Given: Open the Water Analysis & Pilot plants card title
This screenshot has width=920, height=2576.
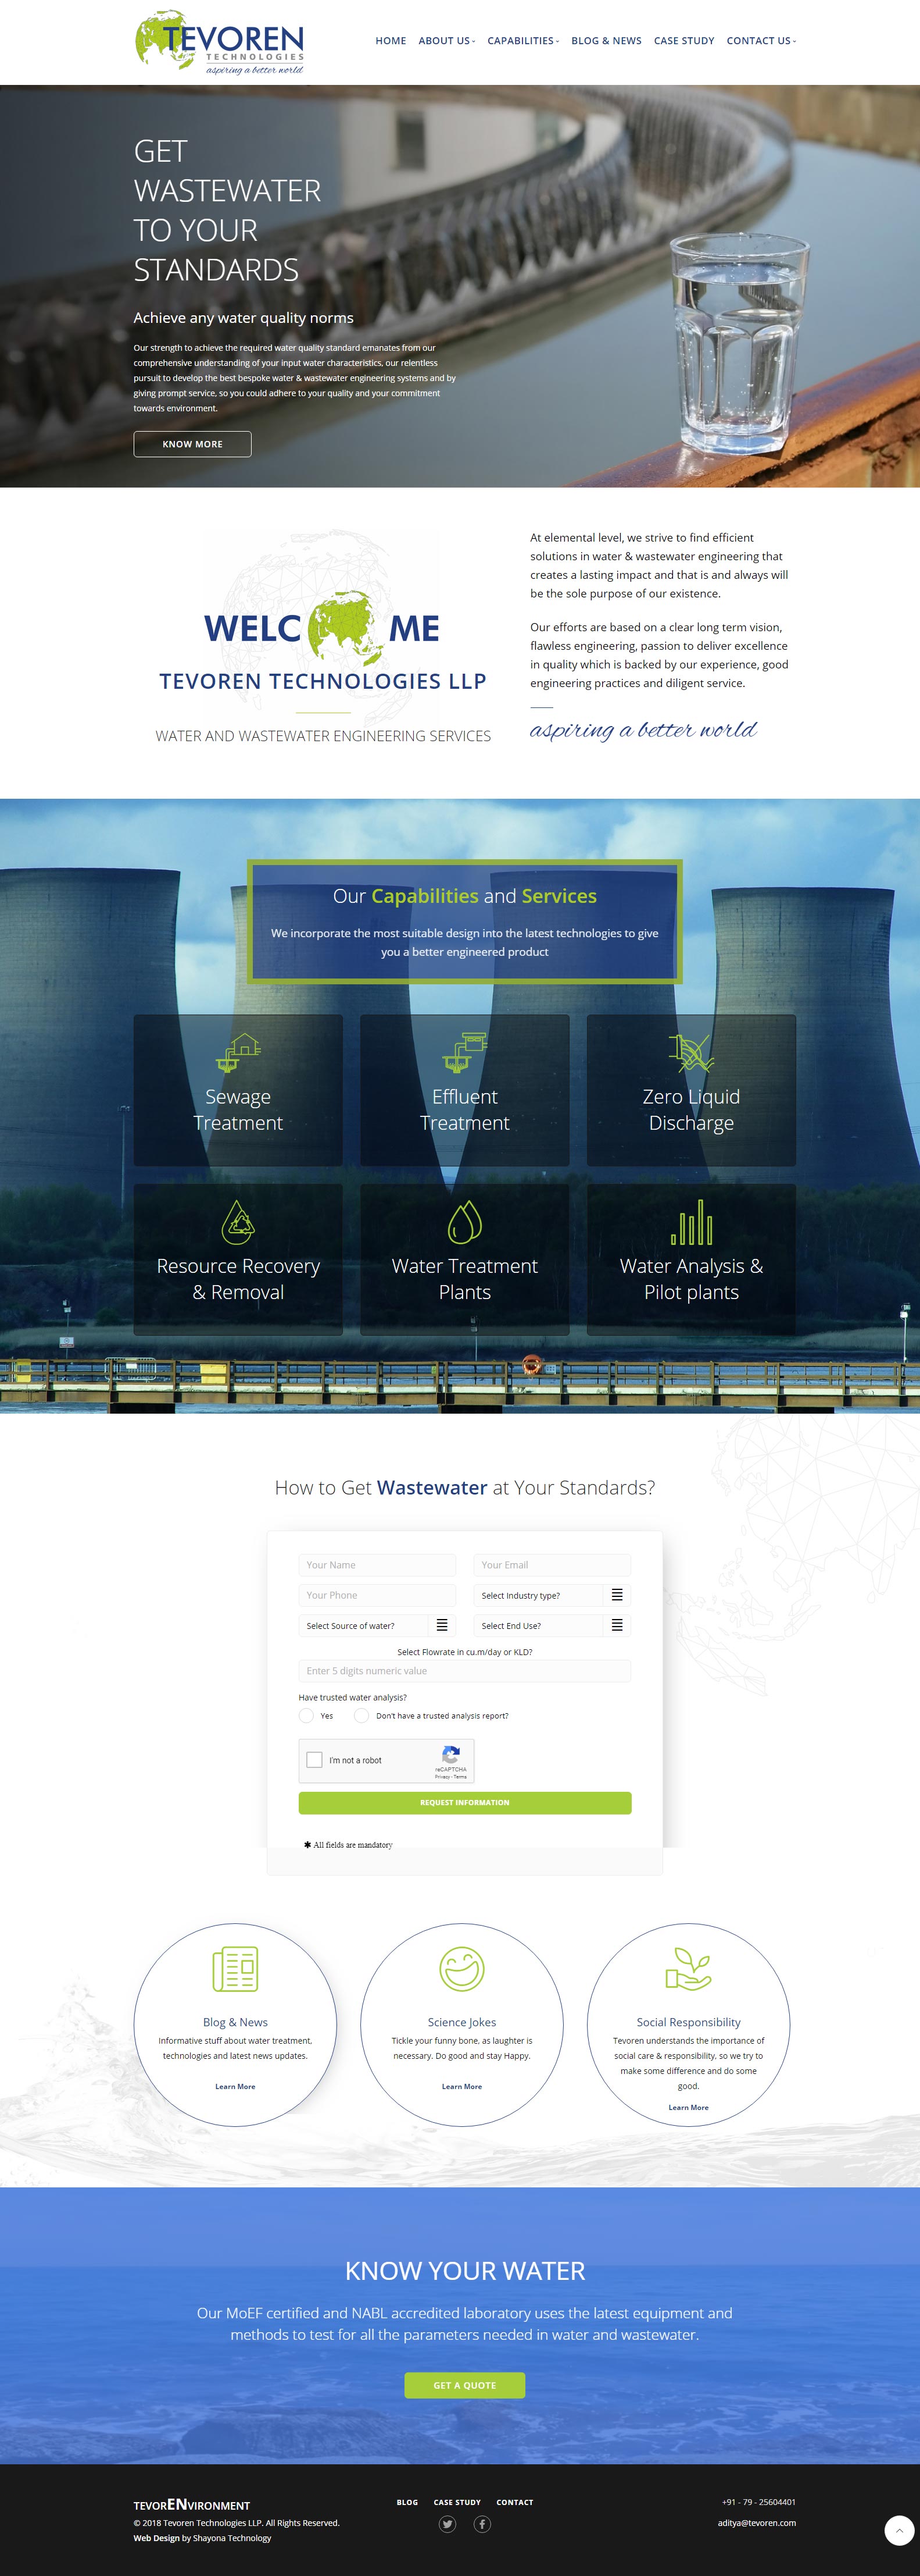Looking at the screenshot, I should click(691, 1279).
